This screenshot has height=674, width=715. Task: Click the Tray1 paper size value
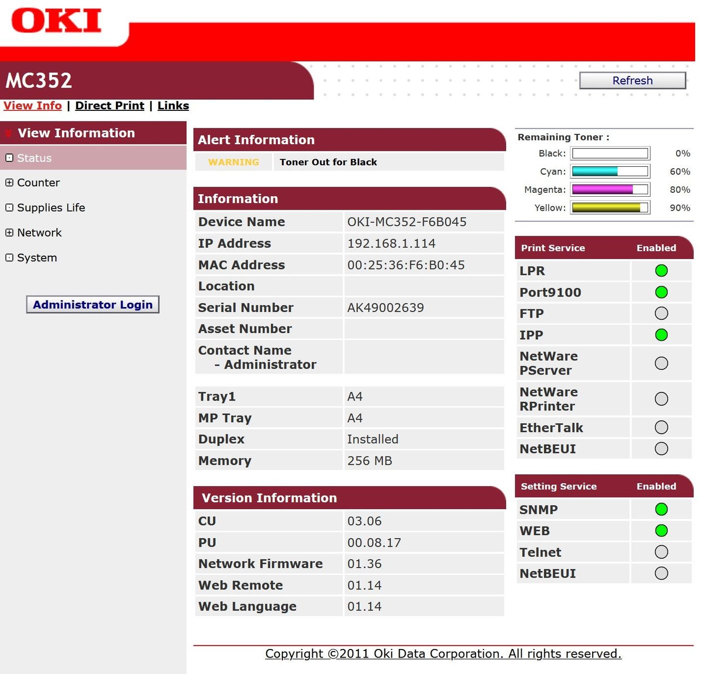coord(355,396)
